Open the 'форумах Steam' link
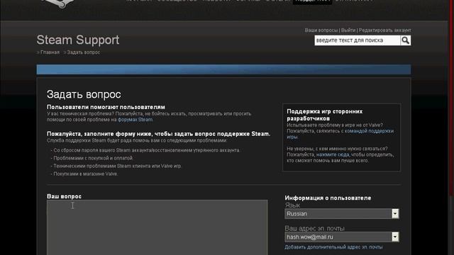The width and height of the screenshot is (454, 255). (135, 120)
